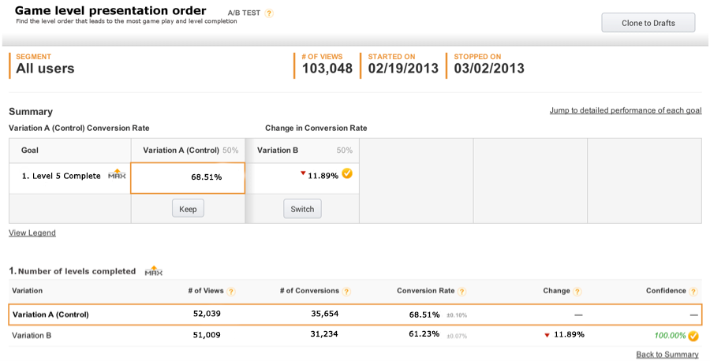Click the Clone to Drafts button

tap(648, 23)
